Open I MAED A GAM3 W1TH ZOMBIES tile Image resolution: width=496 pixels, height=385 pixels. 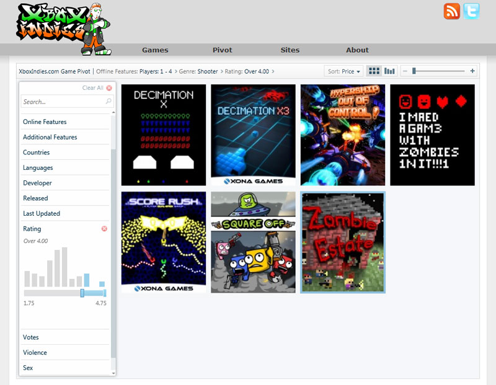point(432,135)
